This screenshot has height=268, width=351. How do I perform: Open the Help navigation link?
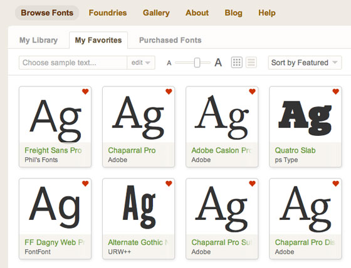pyautogui.click(x=267, y=13)
